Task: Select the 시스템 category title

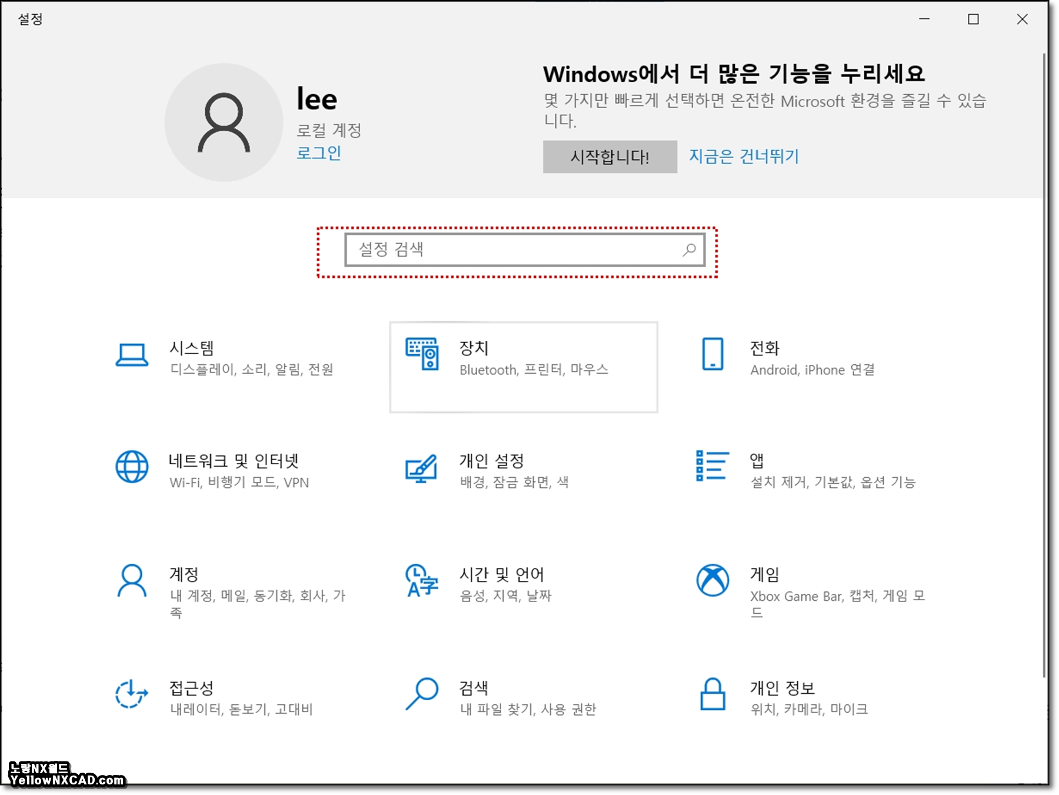Action: click(x=191, y=348)
